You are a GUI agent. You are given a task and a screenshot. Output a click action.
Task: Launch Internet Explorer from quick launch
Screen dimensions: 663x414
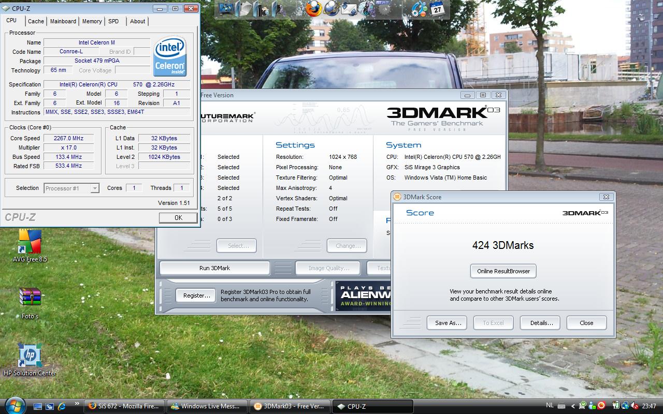(x=62, y=406)
